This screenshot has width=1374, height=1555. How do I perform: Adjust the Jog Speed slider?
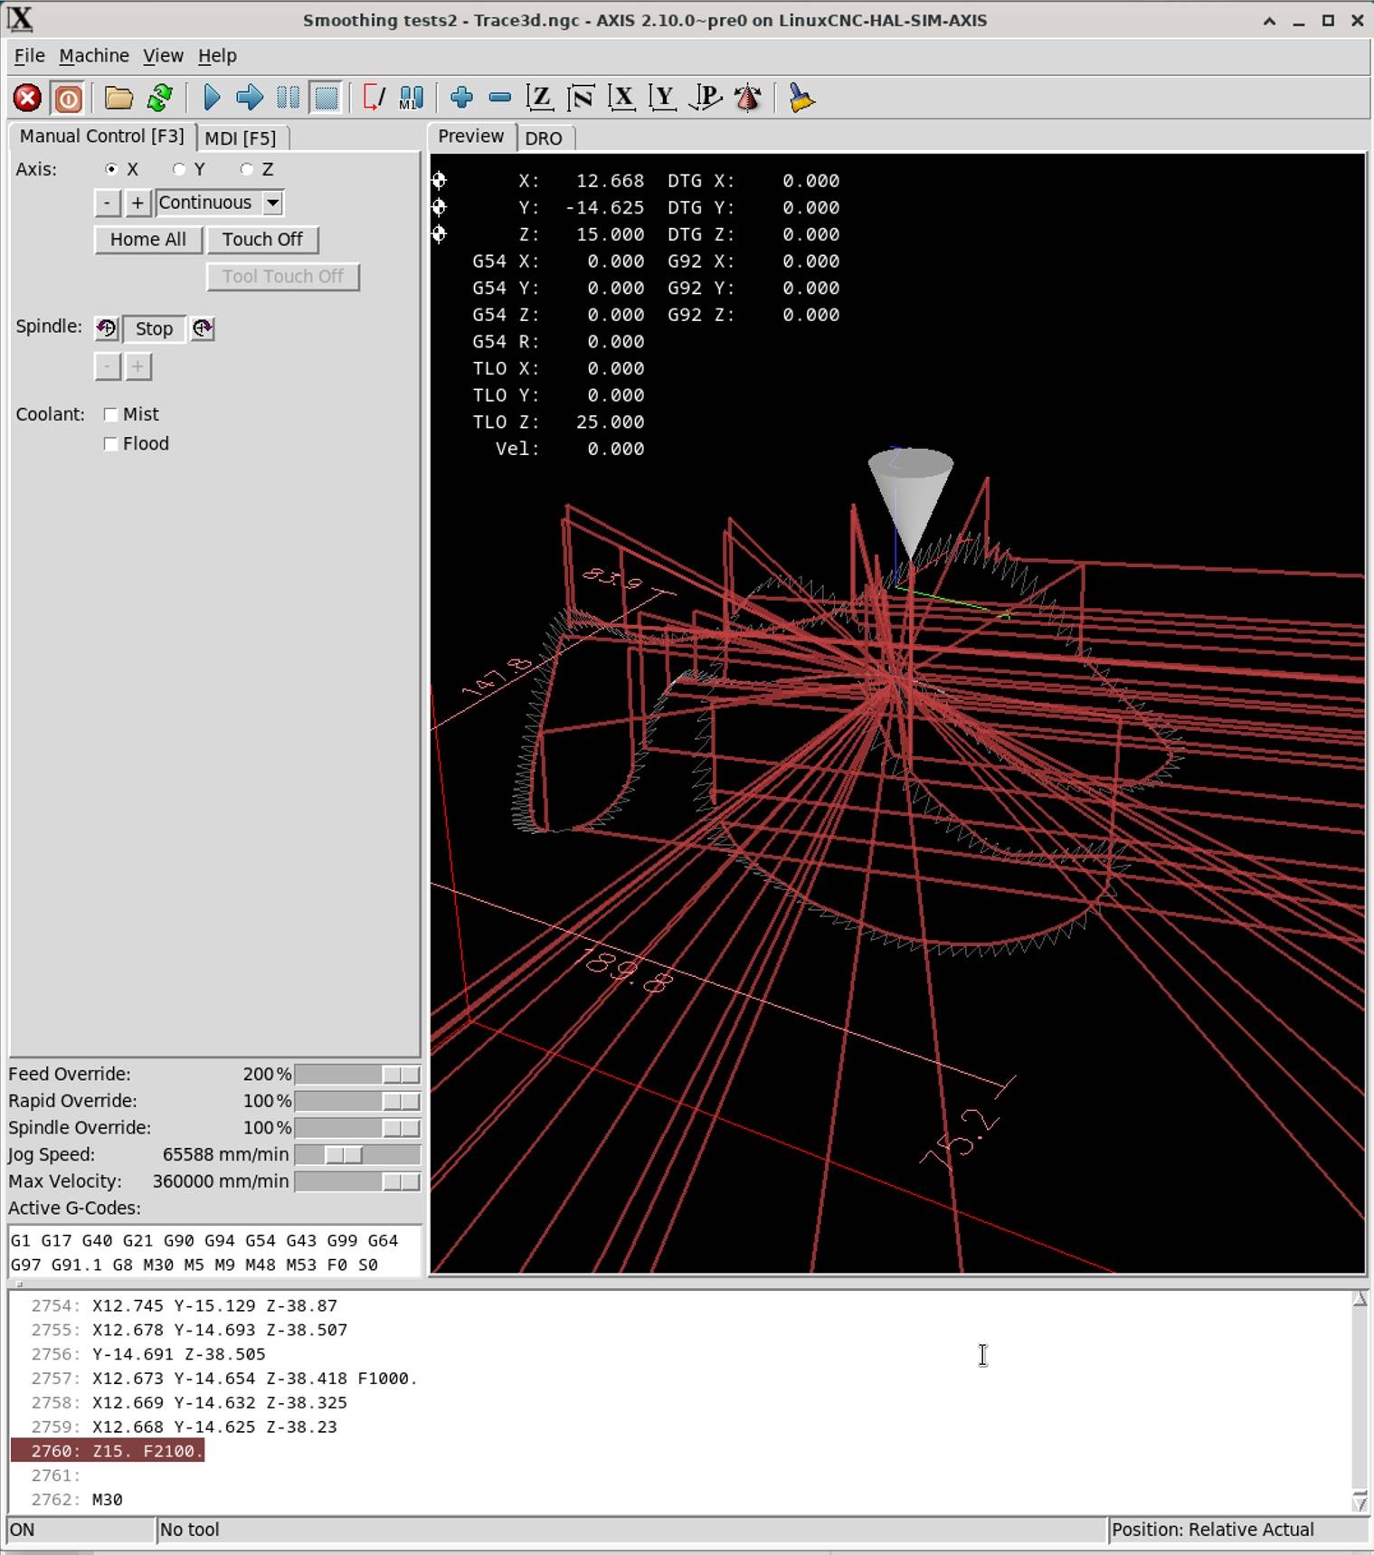[x=357, y=1155]
